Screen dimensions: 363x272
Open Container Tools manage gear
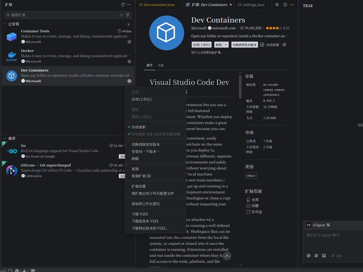pyautogui.click(x=129, y=42)
